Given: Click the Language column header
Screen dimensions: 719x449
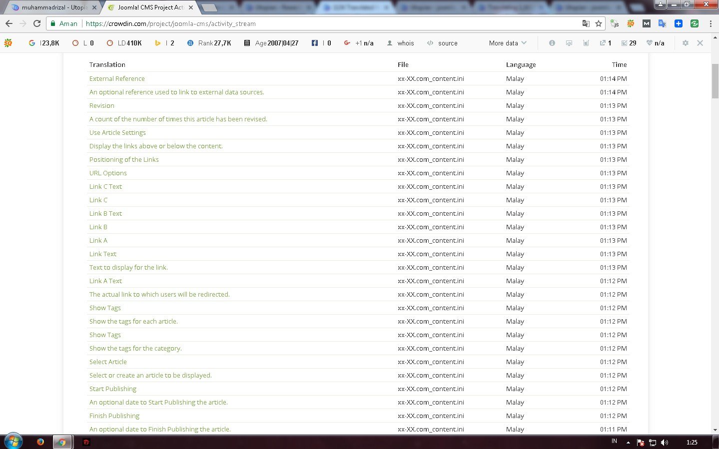Looking at the screenshot, I should (521, 64).
